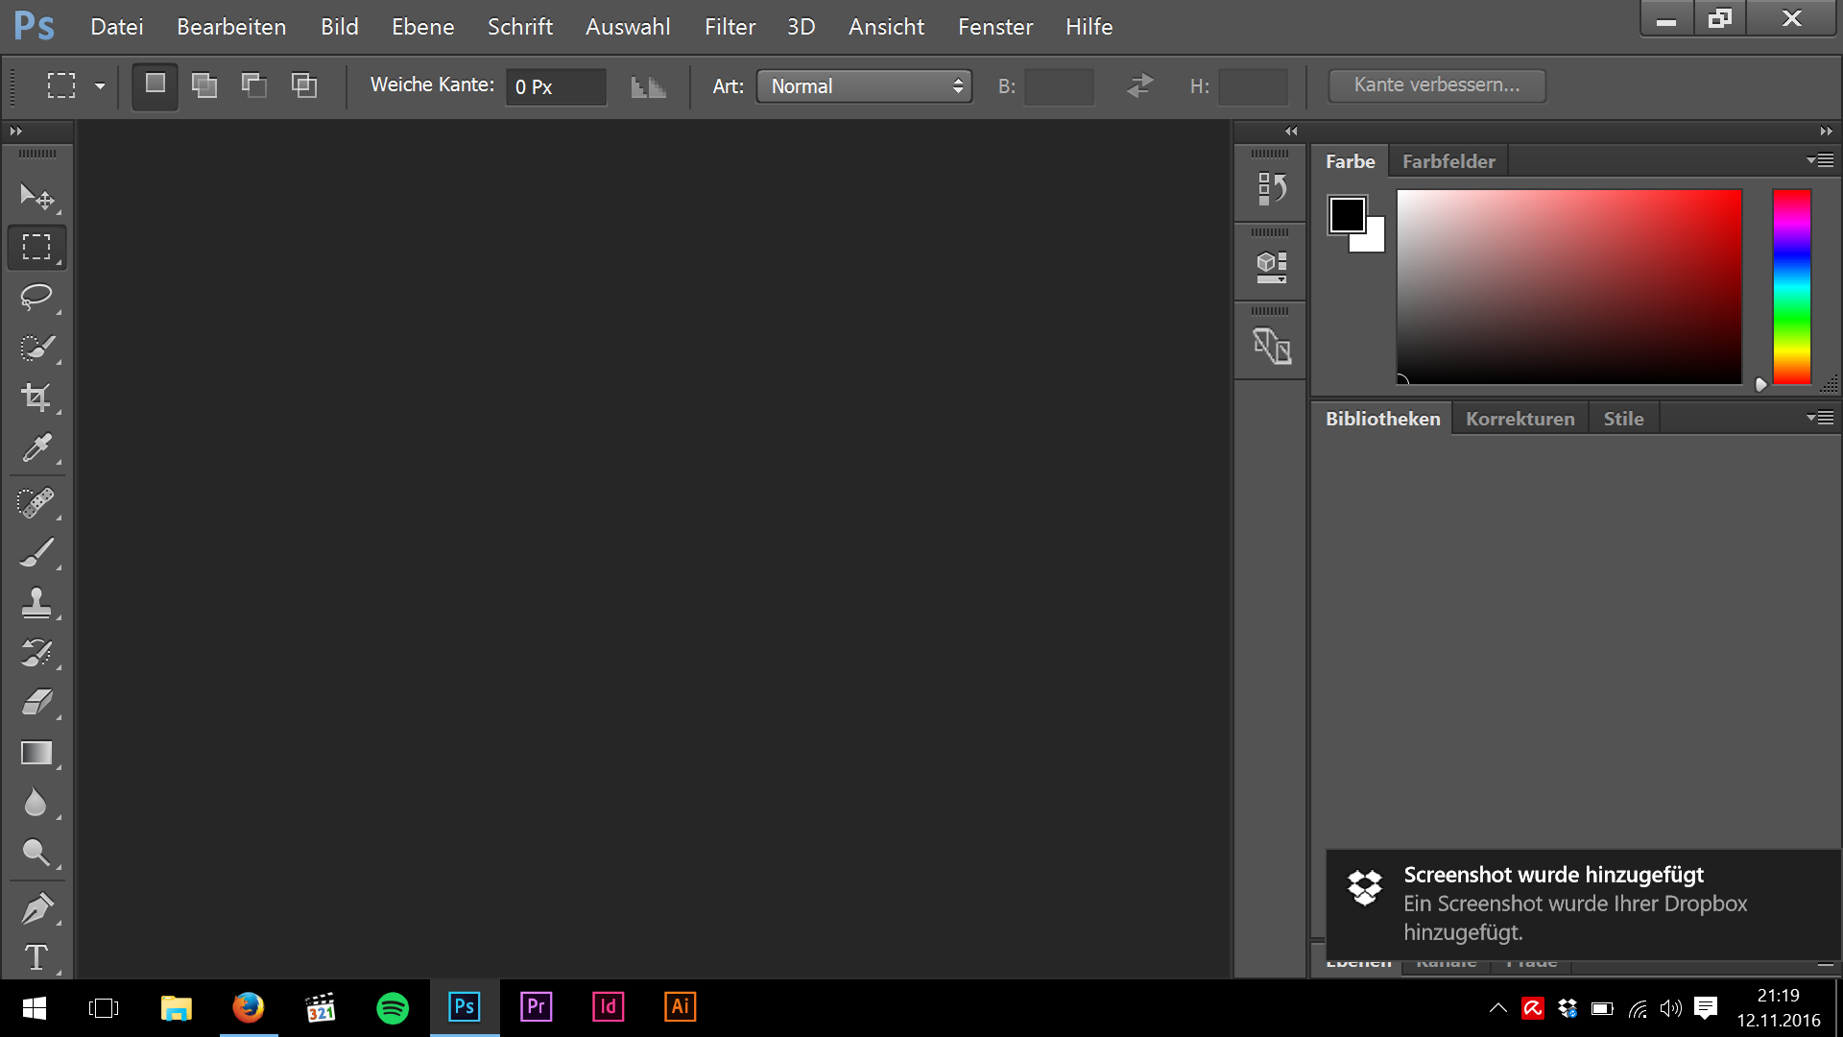Open the Art style dropdown

[x=864, y=86]
